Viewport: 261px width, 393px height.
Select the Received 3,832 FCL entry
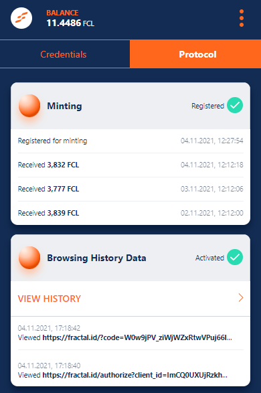(x=130, y=165)
